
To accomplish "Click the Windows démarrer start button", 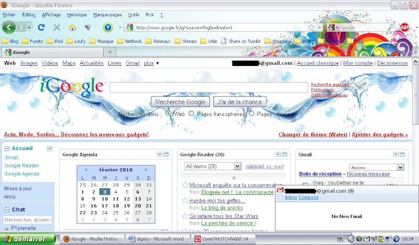I will pyautogui.click(x=28, y=239).
